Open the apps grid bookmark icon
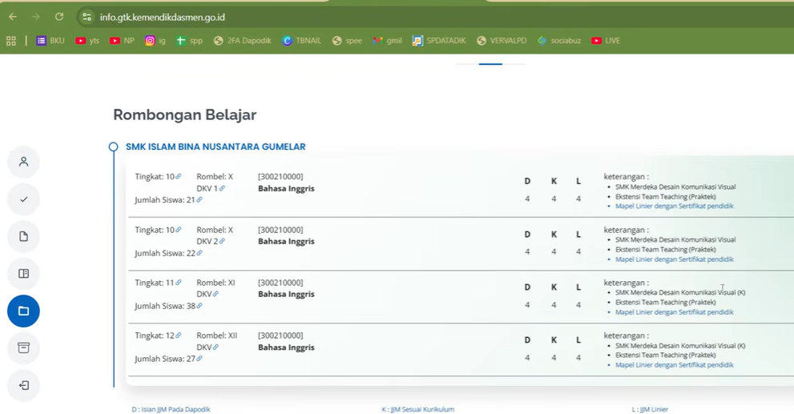The width and height of the screenshot is (794, 414). pos(11,41)
